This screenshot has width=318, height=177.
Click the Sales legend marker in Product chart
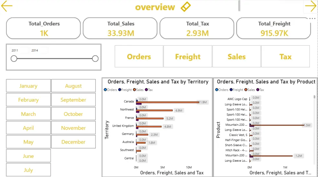point(246,90)
